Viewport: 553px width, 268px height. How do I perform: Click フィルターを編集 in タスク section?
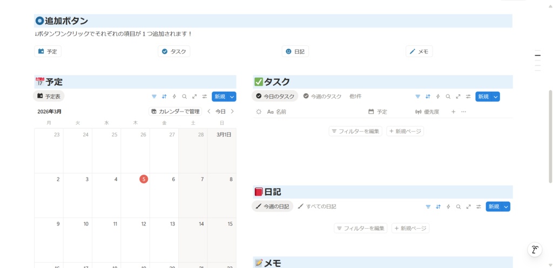tap(355, 132)
